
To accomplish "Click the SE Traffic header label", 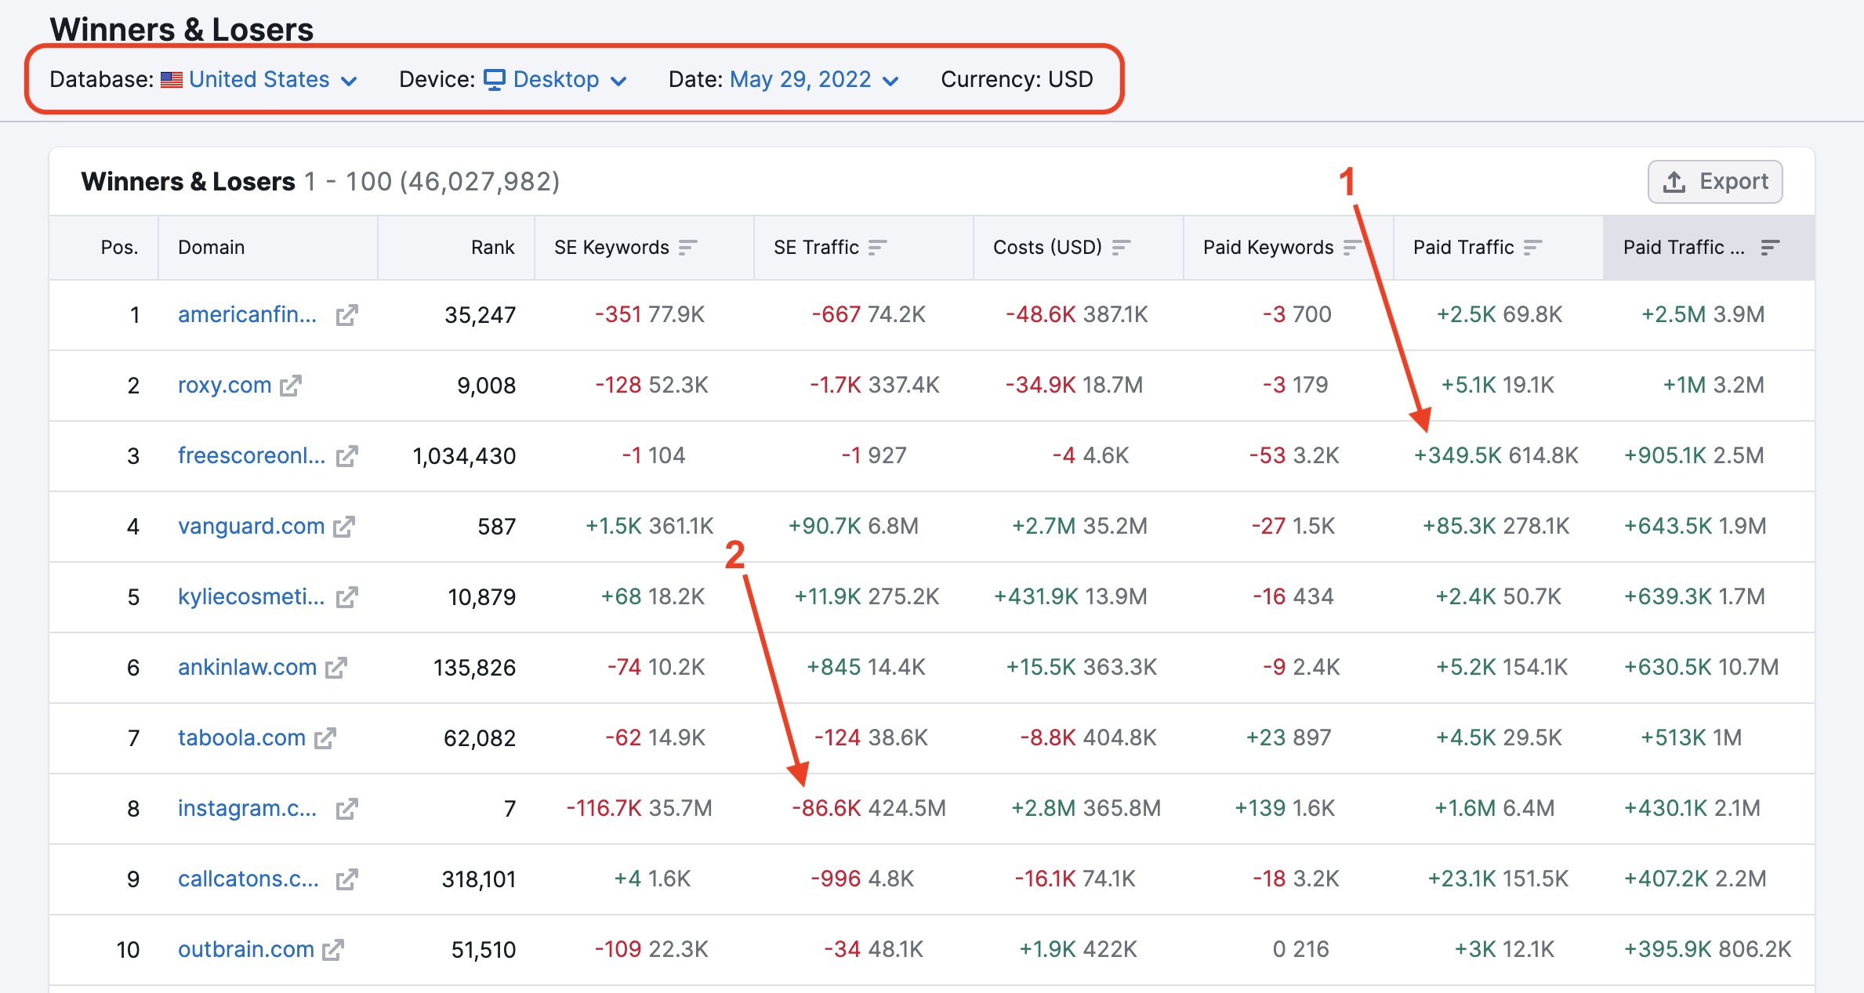I will (x=816, y=248).
